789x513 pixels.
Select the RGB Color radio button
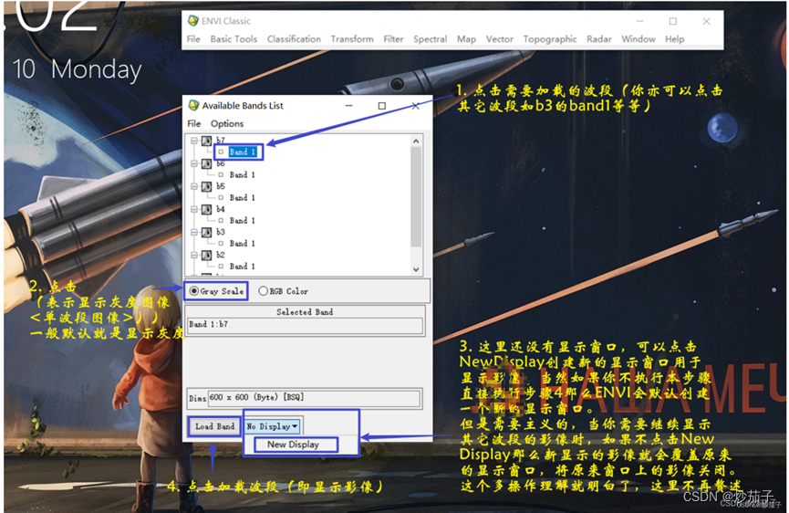pos(264,291)
